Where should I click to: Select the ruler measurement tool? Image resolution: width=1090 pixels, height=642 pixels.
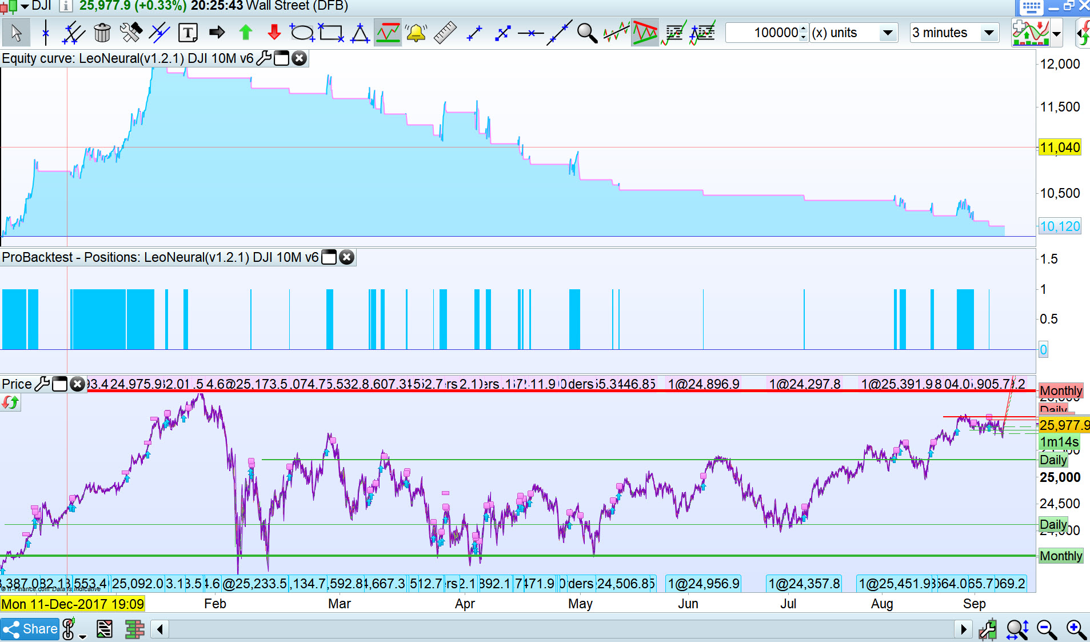click(x=445, y=33)
